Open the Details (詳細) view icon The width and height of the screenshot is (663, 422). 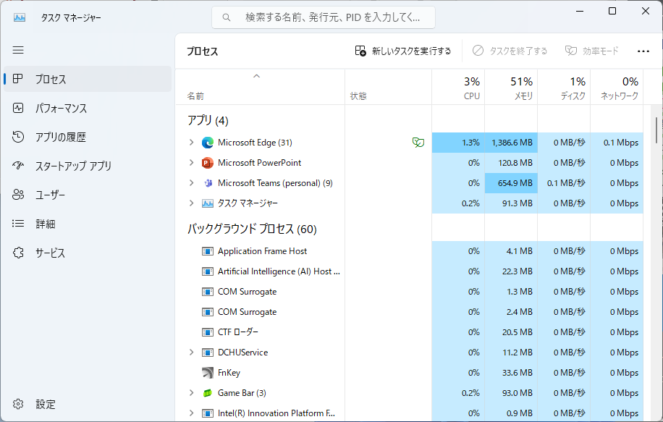coord(18,224)
